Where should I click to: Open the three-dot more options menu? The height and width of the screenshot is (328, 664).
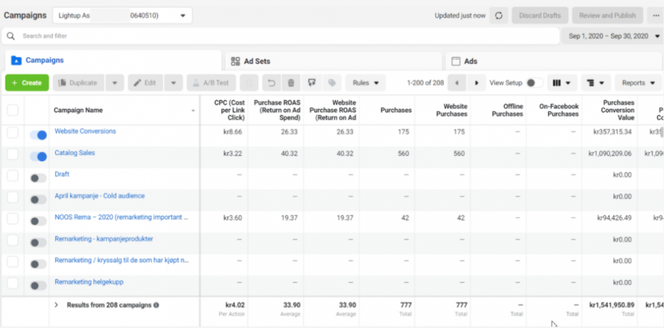click(x=655, y=16)
